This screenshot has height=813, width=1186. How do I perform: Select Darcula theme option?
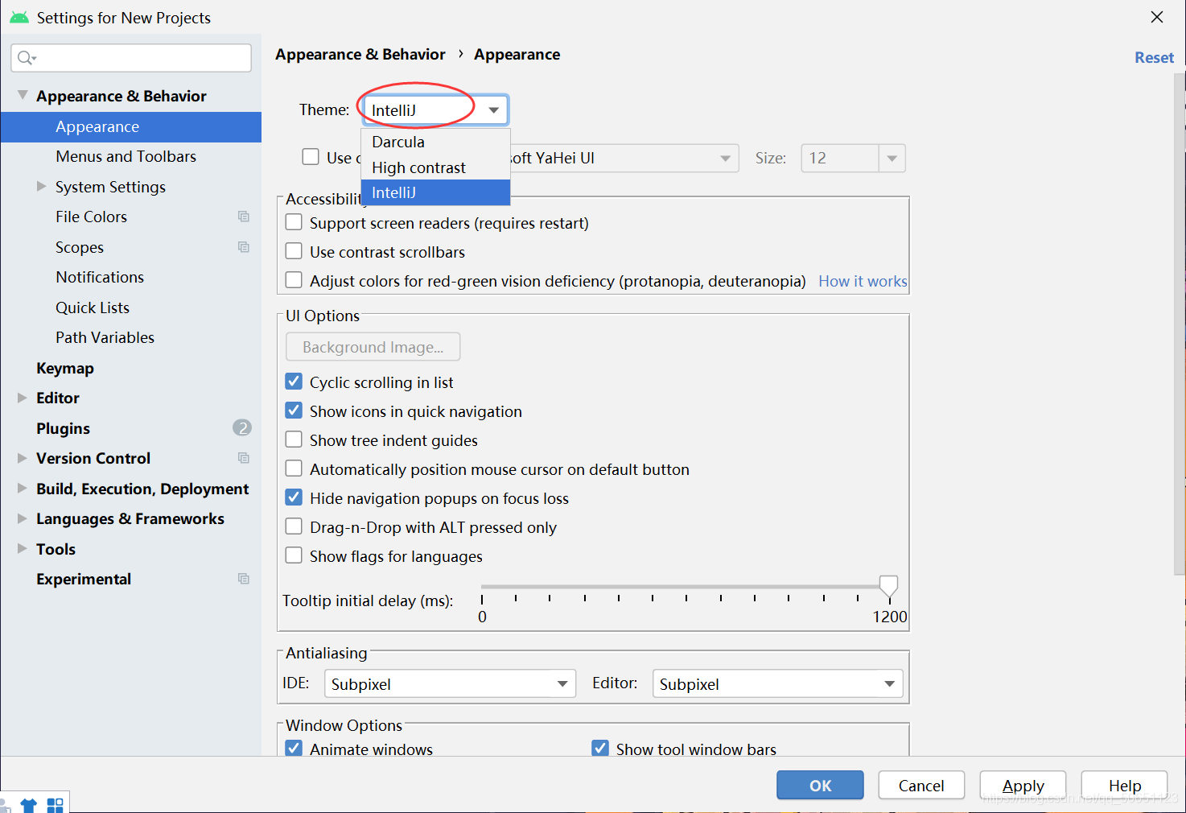tap(435, 142)
